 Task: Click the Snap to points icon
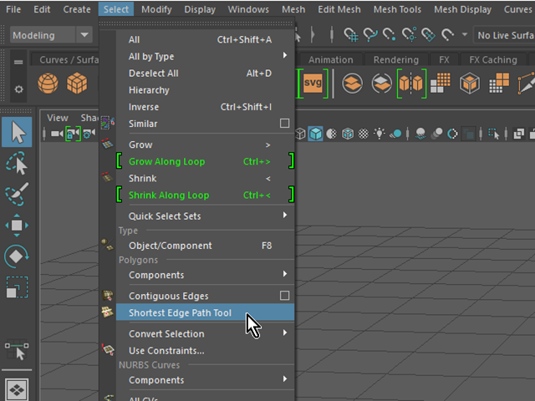click(x=390, y=34)
